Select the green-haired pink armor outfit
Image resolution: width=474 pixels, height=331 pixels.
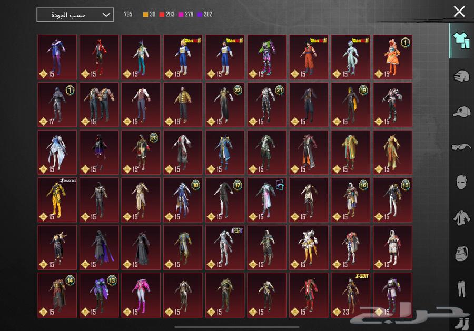(x=266, y=57)
